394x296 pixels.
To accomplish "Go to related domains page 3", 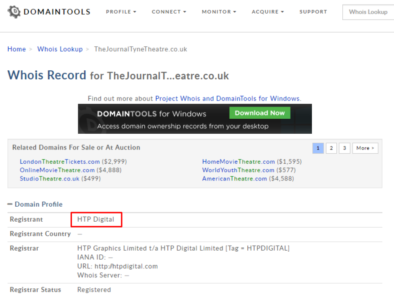I will (x=345, y=148).
